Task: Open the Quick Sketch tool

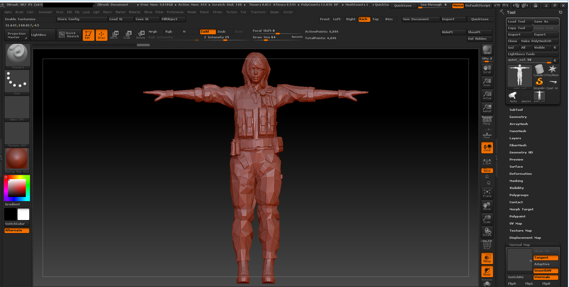Action: click(x=69, y=35)
